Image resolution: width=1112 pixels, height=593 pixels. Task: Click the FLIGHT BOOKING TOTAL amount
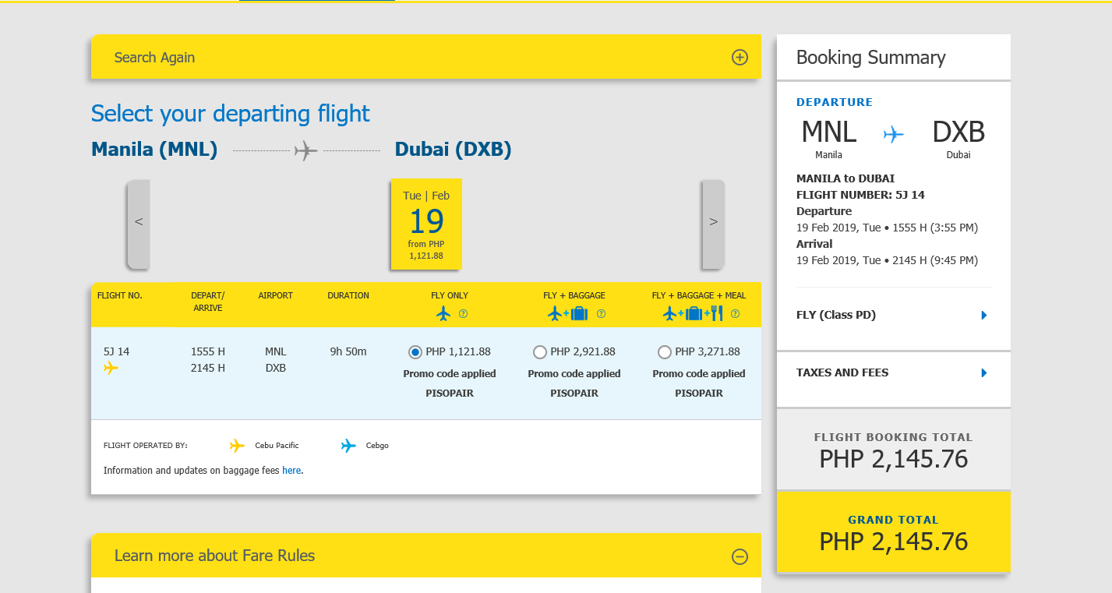pyautogui.click(x=894, y=459)
